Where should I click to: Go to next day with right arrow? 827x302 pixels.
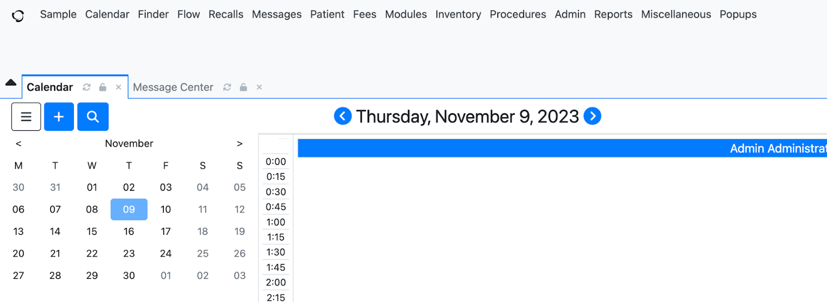click(x=592, y=116)
